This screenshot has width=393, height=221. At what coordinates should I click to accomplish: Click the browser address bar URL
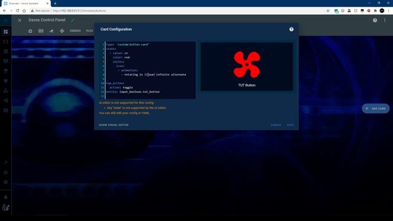coord(79,11)
